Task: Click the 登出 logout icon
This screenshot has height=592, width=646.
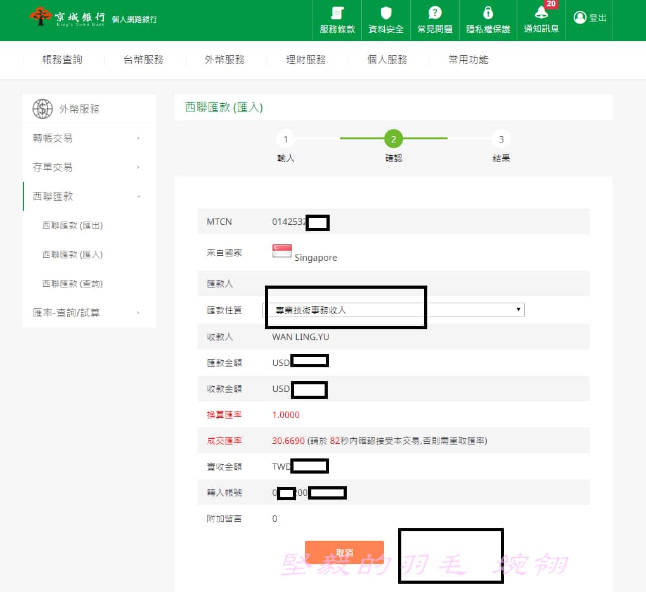Action: 579,17
